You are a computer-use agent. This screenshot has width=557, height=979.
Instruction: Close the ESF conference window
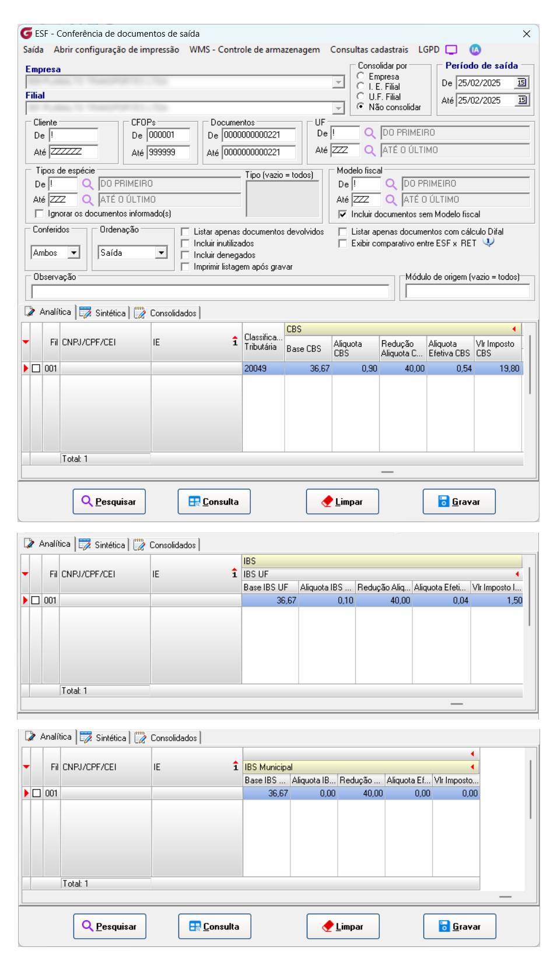pyautogui.click(x=527, y=34)
